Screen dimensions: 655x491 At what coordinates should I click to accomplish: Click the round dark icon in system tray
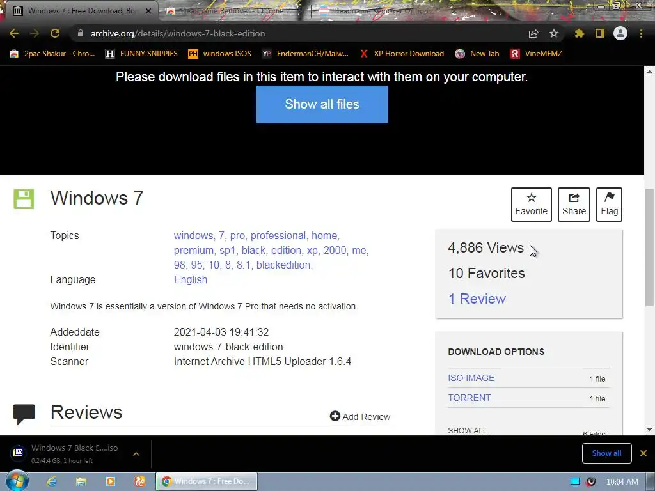point(590,481)
